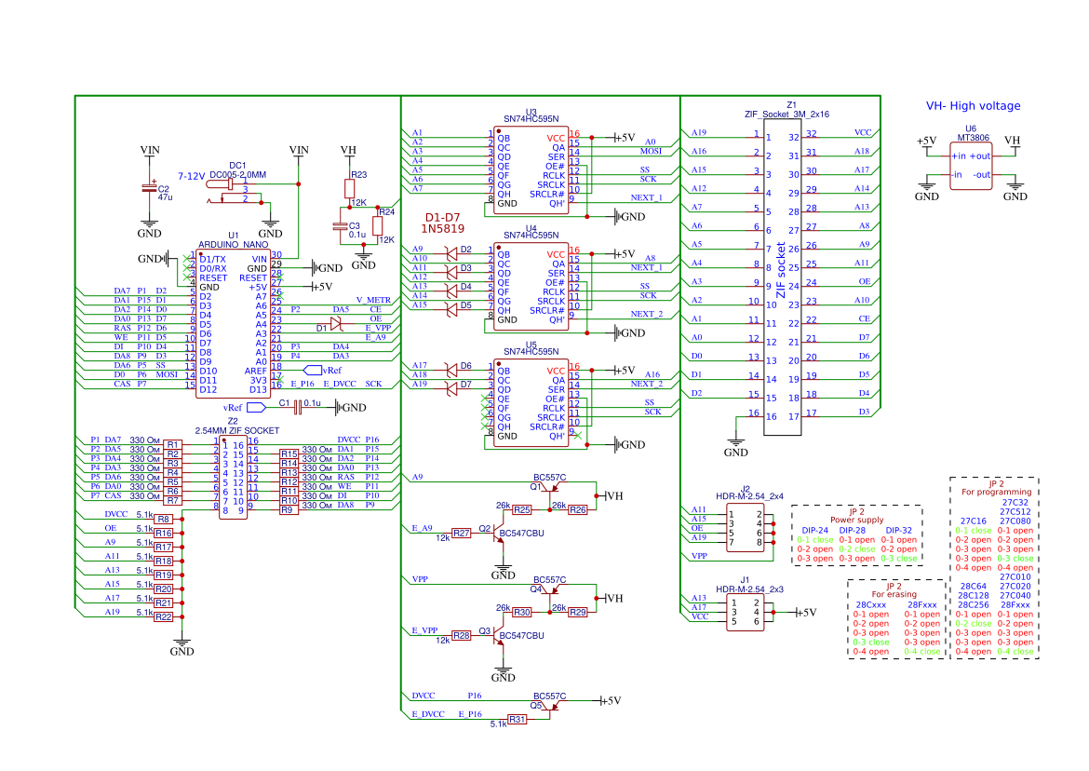Select capacitor C2 47u symbol
Image resolution: width=1089 pixels, height=771 pixels.
click(147, 189)
